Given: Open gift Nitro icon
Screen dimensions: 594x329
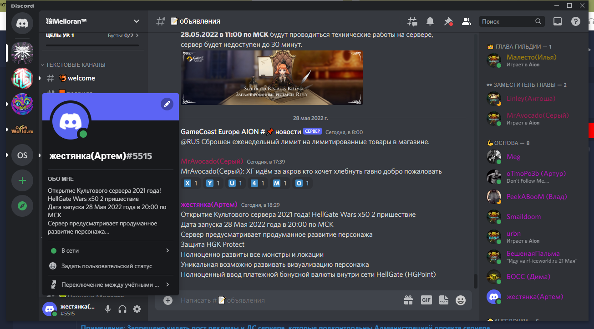Looking at the screenshot, I should click(408, 300).
